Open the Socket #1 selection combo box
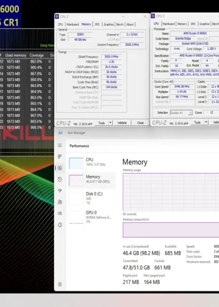The width and height of the screenshot is (219, 307). [x=181, y=113]
